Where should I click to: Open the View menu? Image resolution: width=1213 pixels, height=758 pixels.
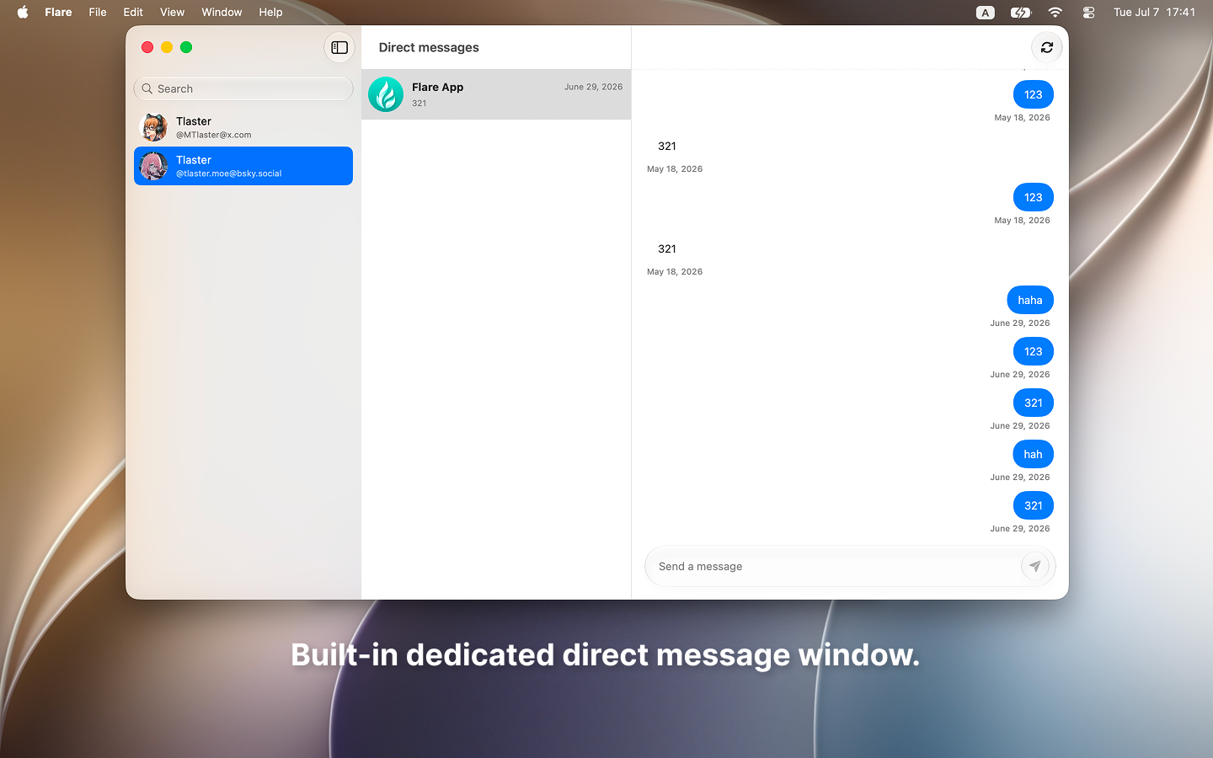pyautogui.click(x=172, y=12)
